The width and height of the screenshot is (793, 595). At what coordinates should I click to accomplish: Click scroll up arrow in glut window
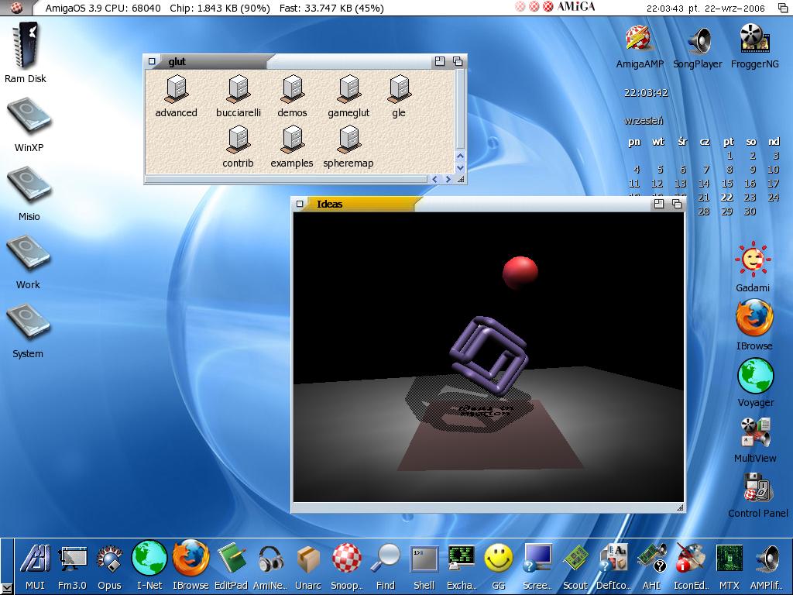[460, 156]
